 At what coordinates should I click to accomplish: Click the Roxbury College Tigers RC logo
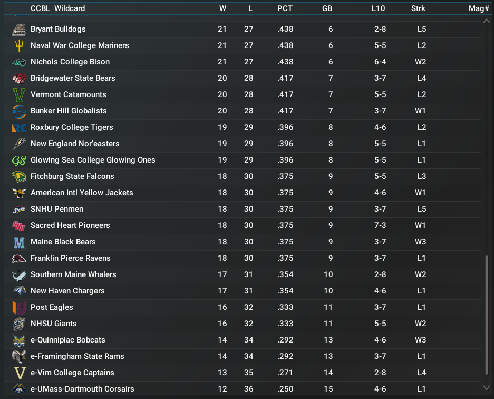19,128
